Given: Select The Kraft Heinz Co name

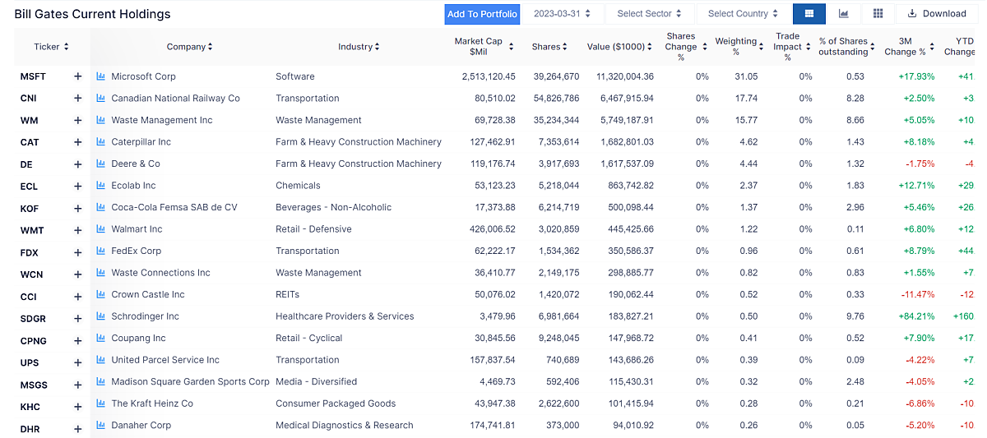Looking at the screenshot, I should [x=152, y=403].
